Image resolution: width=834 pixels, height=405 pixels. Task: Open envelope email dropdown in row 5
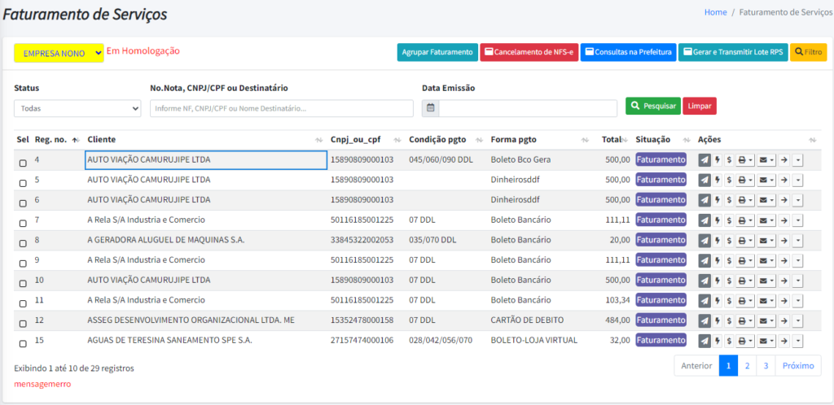point(766,181)
